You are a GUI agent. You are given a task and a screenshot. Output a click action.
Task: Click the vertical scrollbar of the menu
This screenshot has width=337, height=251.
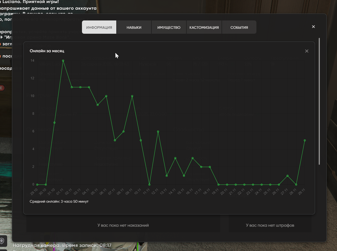319,101
